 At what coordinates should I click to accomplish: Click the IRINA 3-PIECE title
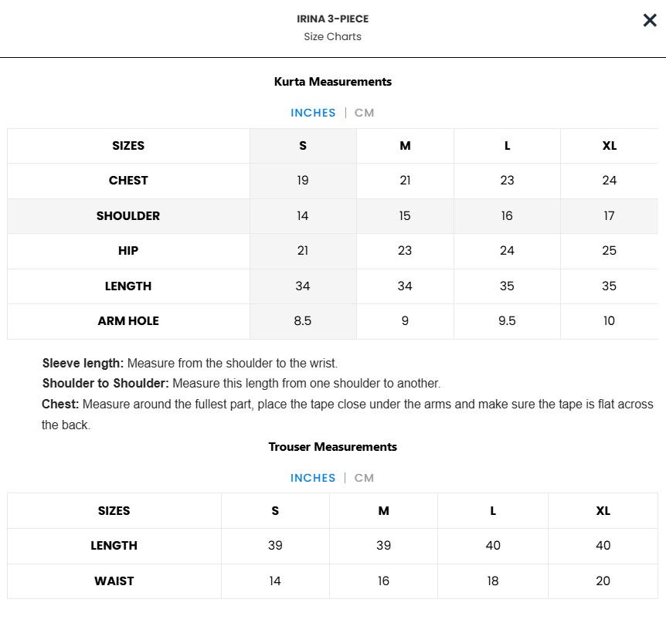point(332,19)
